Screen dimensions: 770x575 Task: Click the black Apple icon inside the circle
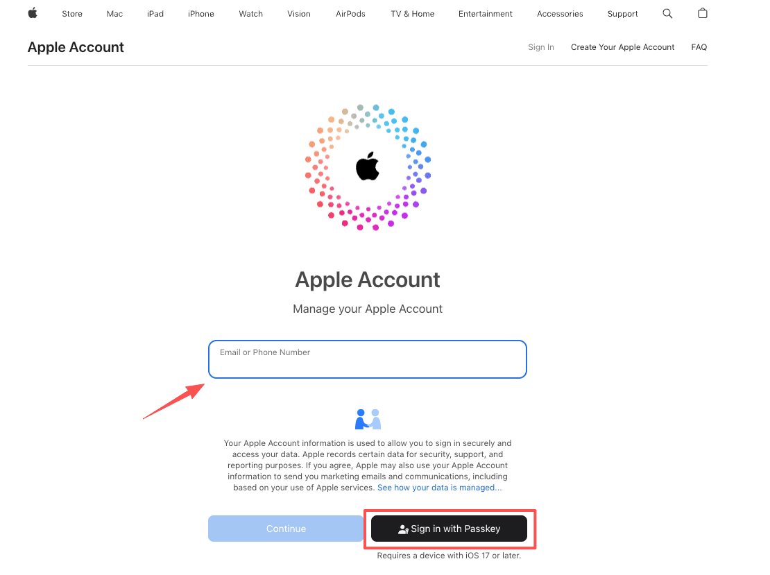[368, 166]
